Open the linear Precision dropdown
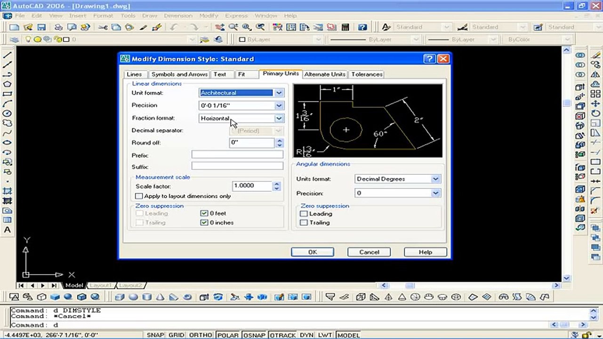The width and height of the screenshot is (603, 339). (x=279, y=105)
